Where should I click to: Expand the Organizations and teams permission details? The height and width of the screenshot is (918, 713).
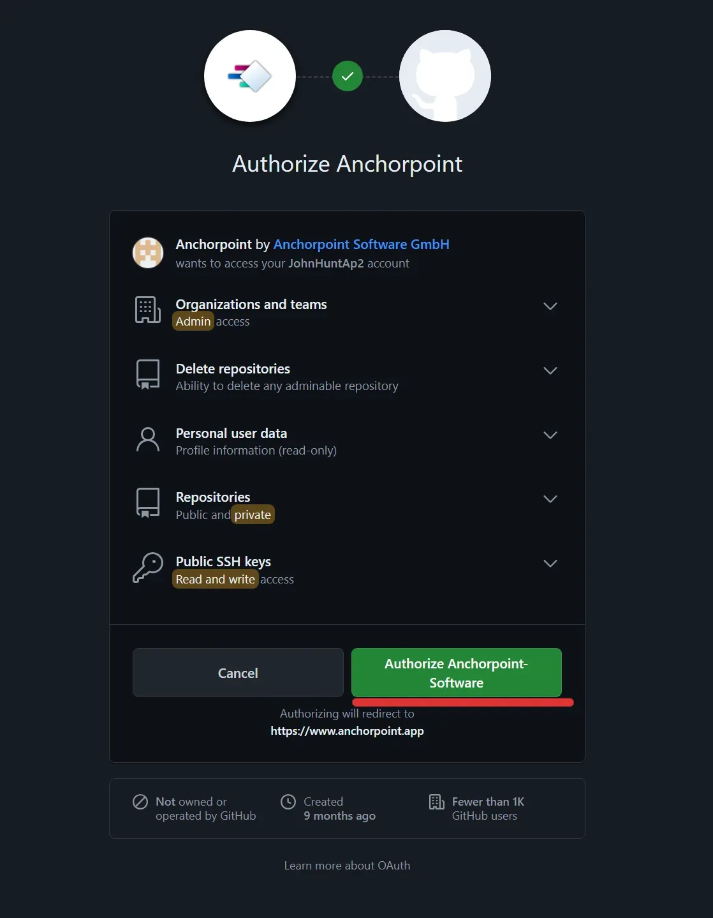(550, 306)
